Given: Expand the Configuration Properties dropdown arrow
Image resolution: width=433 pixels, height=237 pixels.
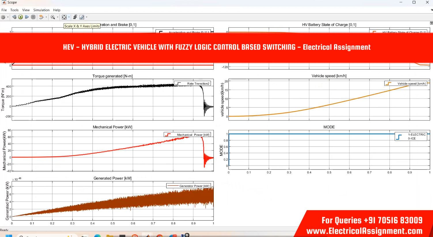Looking at the screenshot, I should tap(8, 17).
